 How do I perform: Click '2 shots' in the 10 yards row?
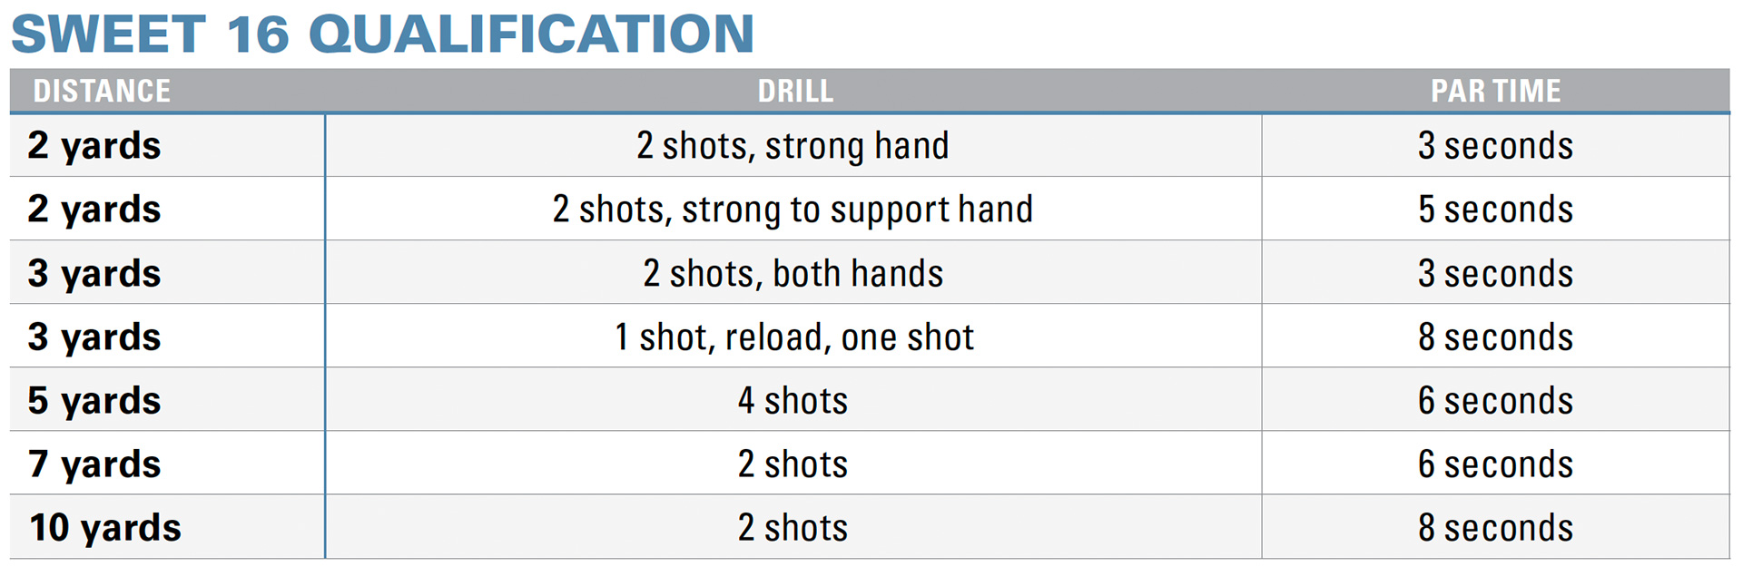click(793, 527)
